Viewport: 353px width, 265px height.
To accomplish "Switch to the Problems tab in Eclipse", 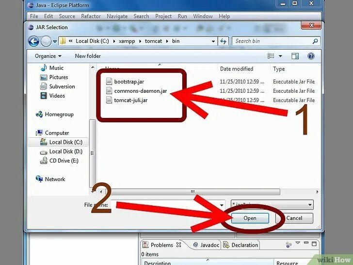I will pyautogui.click(x=161, y=245).
